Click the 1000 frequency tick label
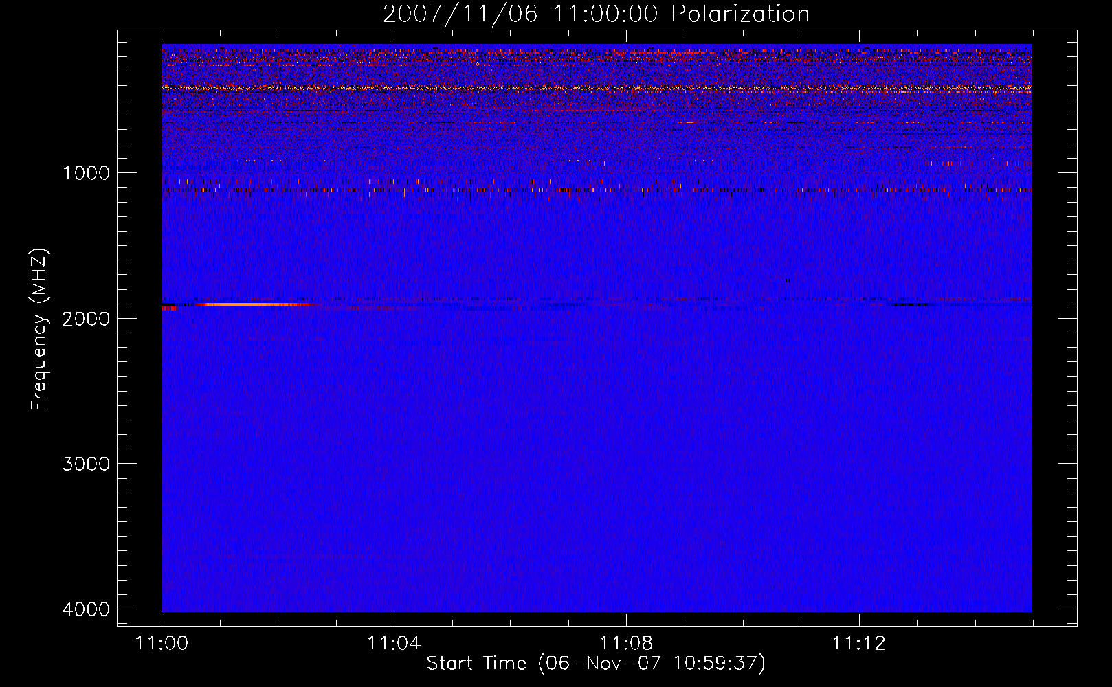The height and width of the screenshot is (687, 1112). pyautogui.click(x=86, y=173)
